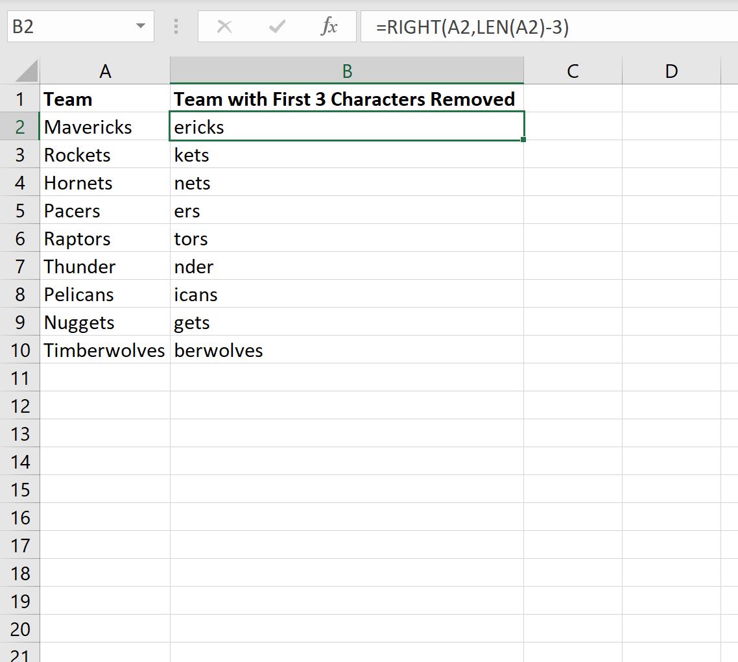Select the 'Pelicans' cell
This screenshot has height=662, width=738.
(105, 295)
